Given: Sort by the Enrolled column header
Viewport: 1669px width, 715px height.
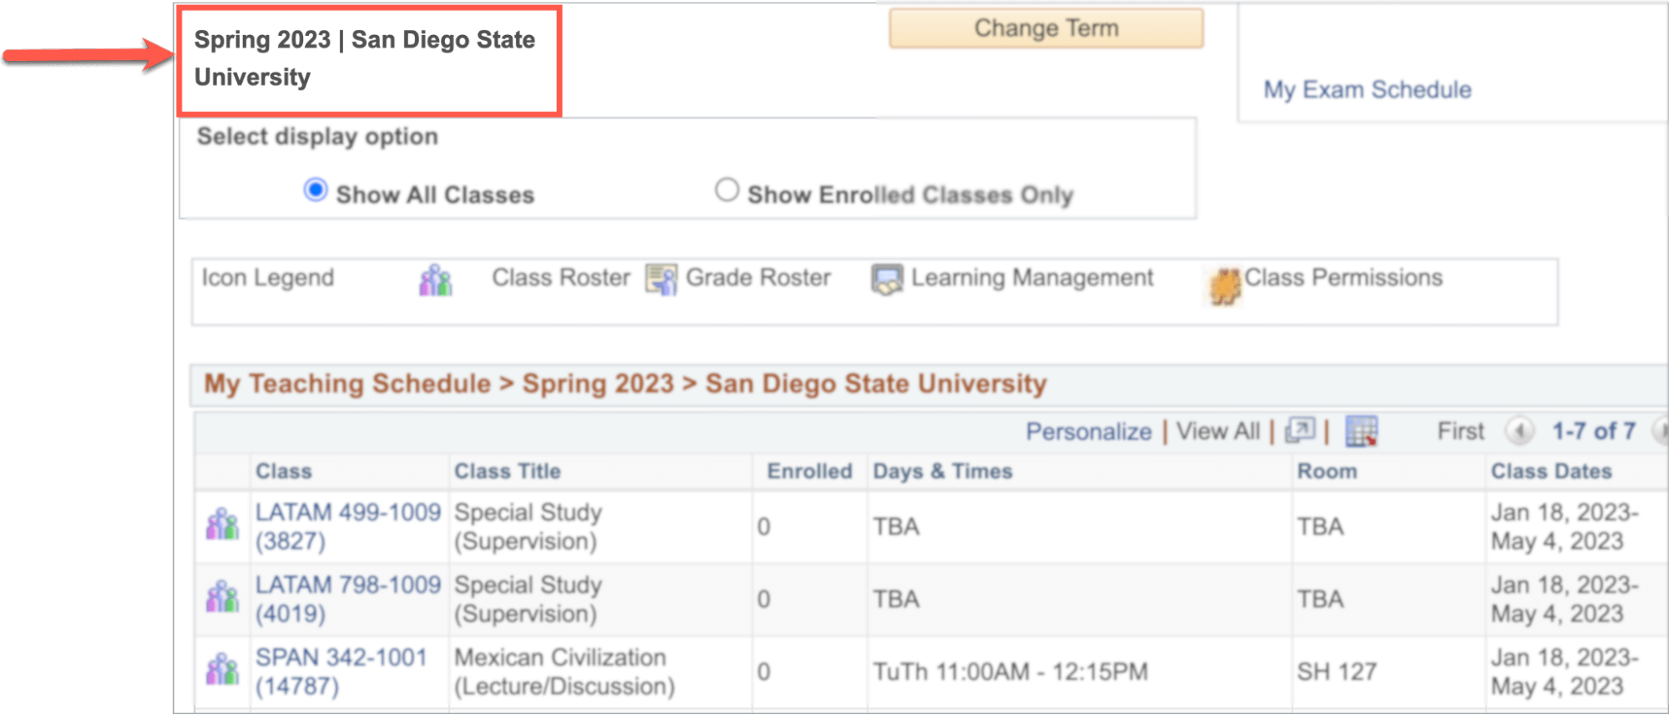Looking at the screenshot, I should point(809,471).
